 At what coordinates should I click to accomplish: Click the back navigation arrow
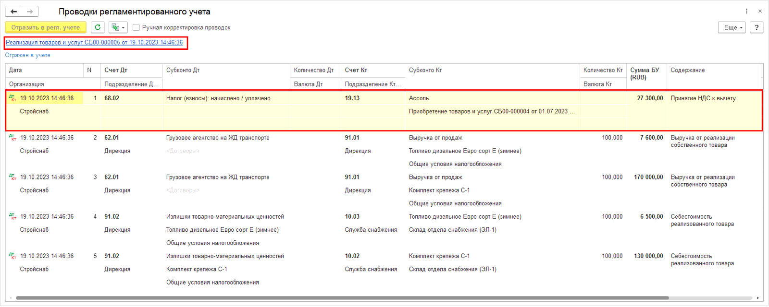[x=14, y=12]
